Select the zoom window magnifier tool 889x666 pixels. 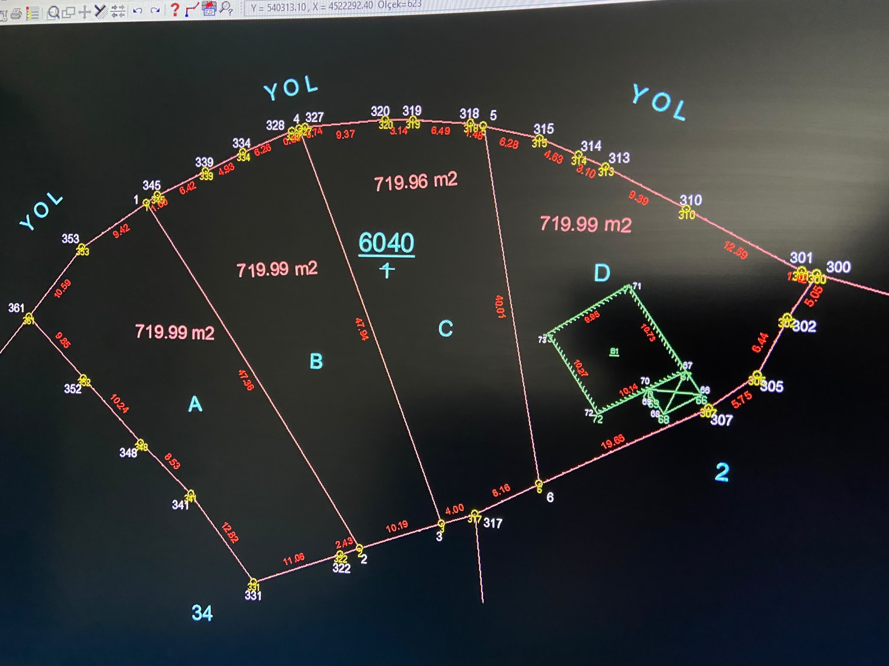pos(53,13)
